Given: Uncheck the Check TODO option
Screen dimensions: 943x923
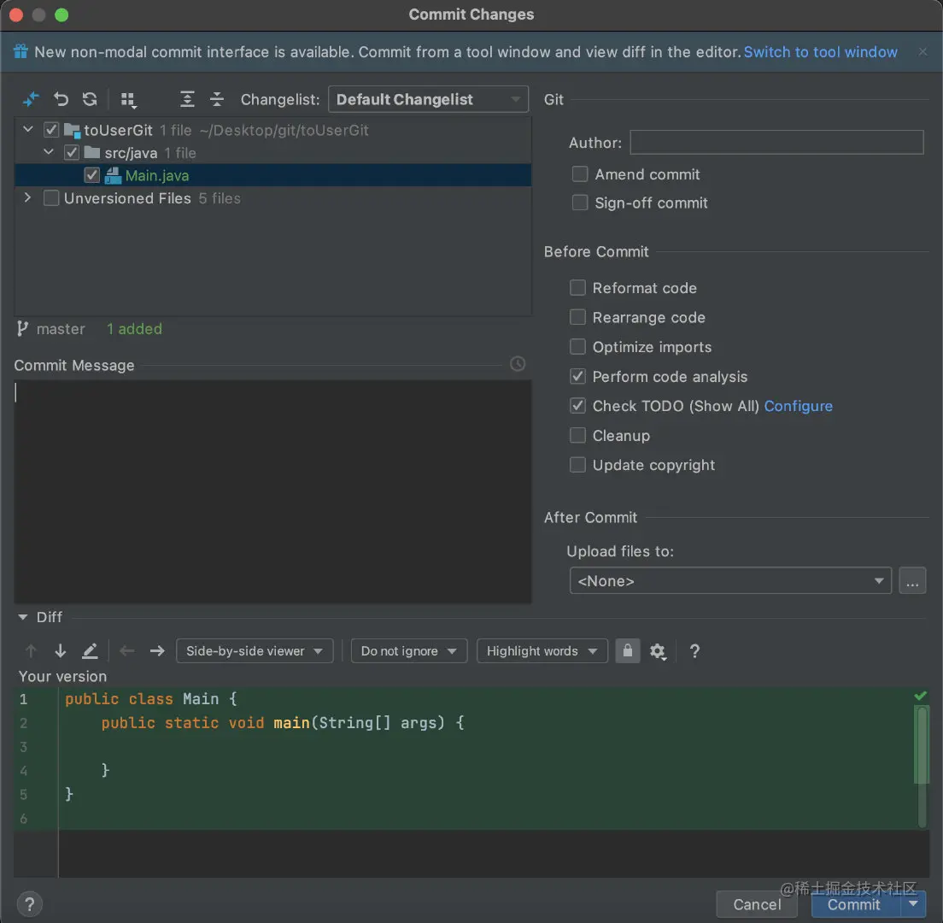Looking at the screenshot, I should pyautogui.click(x=577, y=406).
